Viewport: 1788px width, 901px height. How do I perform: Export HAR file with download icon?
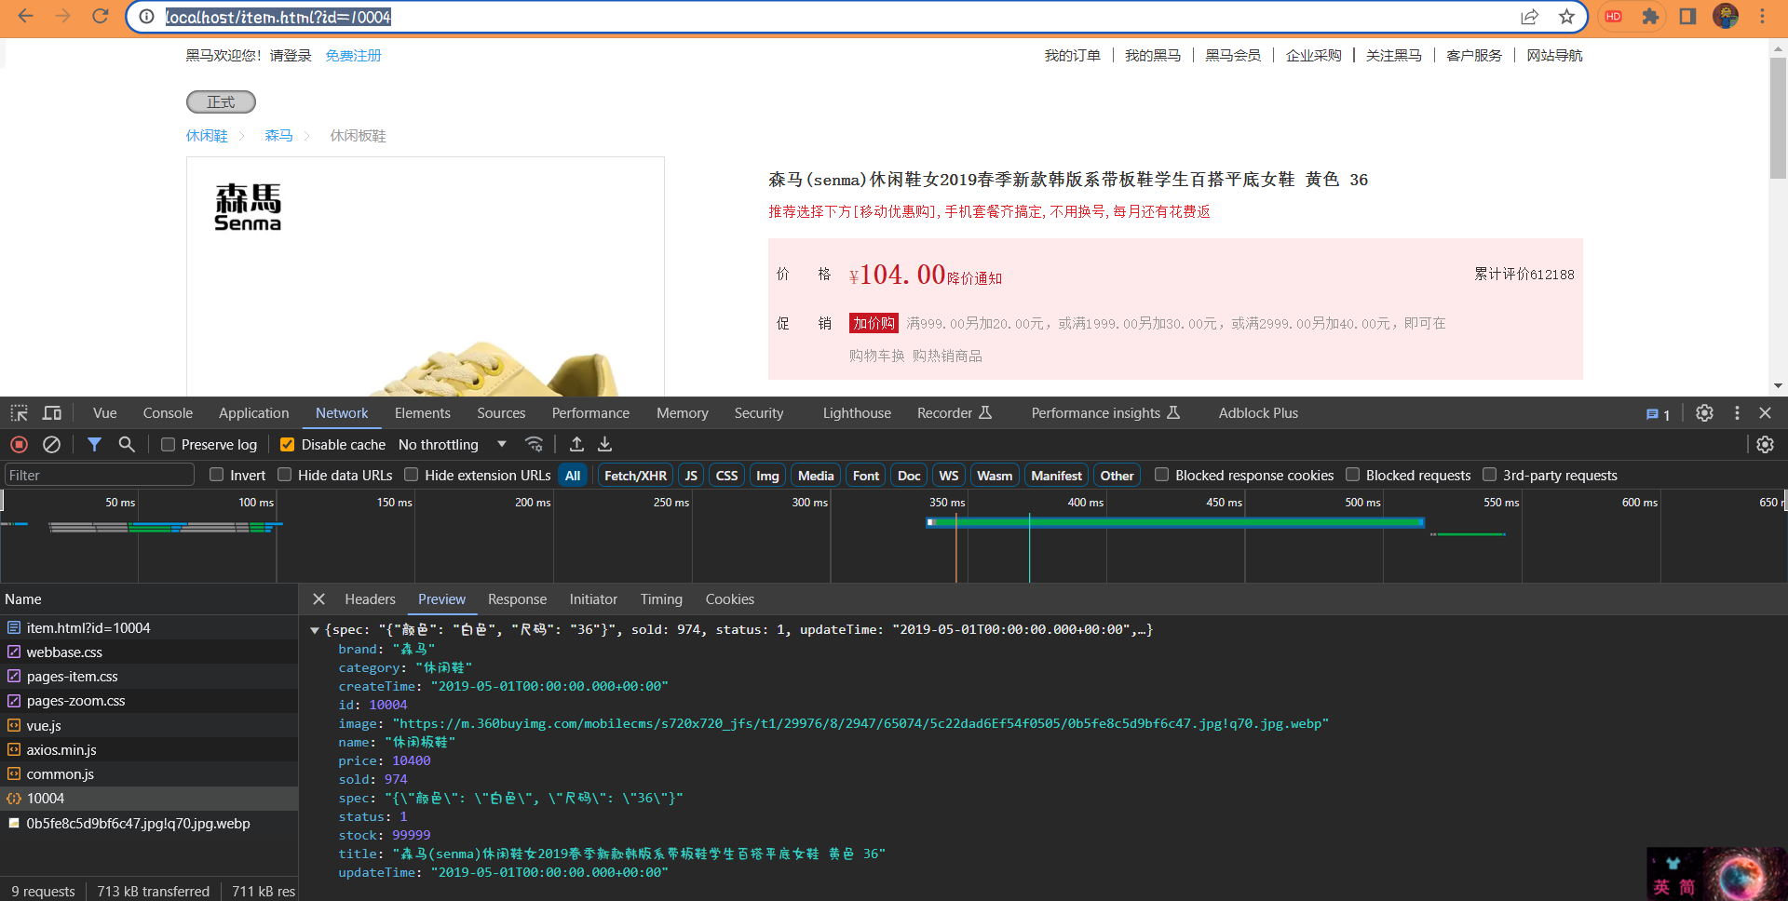click(604, 445)
